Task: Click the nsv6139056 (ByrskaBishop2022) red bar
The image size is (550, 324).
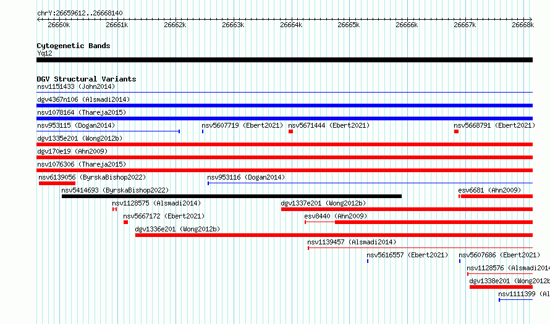Action: click(x=57, y=183)
